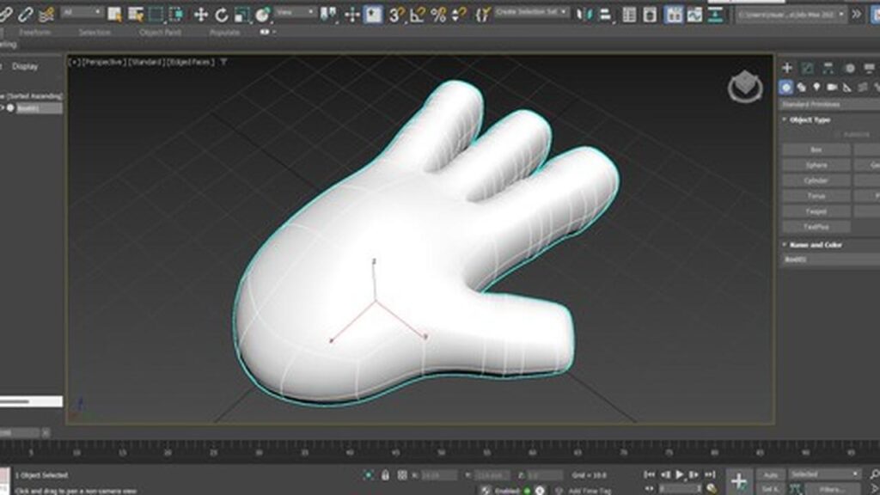
Task: Open the Freeform ribbon tab
Action: tap(35, 33)
